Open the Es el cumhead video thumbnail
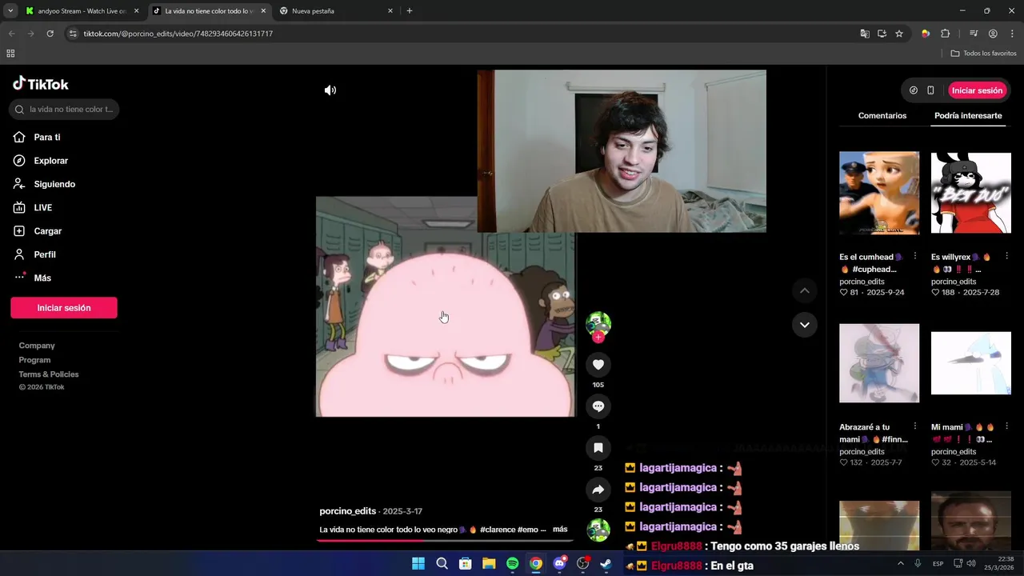 (x=879, y=193)
